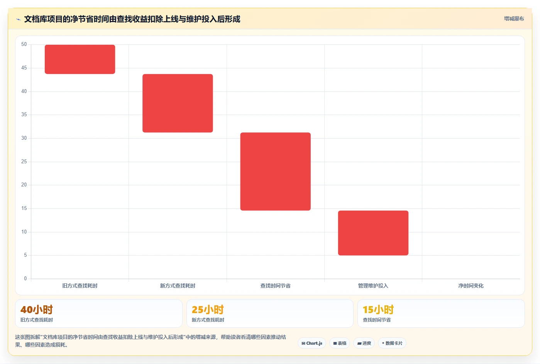
Task: Click the 增减瀑布 label in header
Action: pos(514,19)
